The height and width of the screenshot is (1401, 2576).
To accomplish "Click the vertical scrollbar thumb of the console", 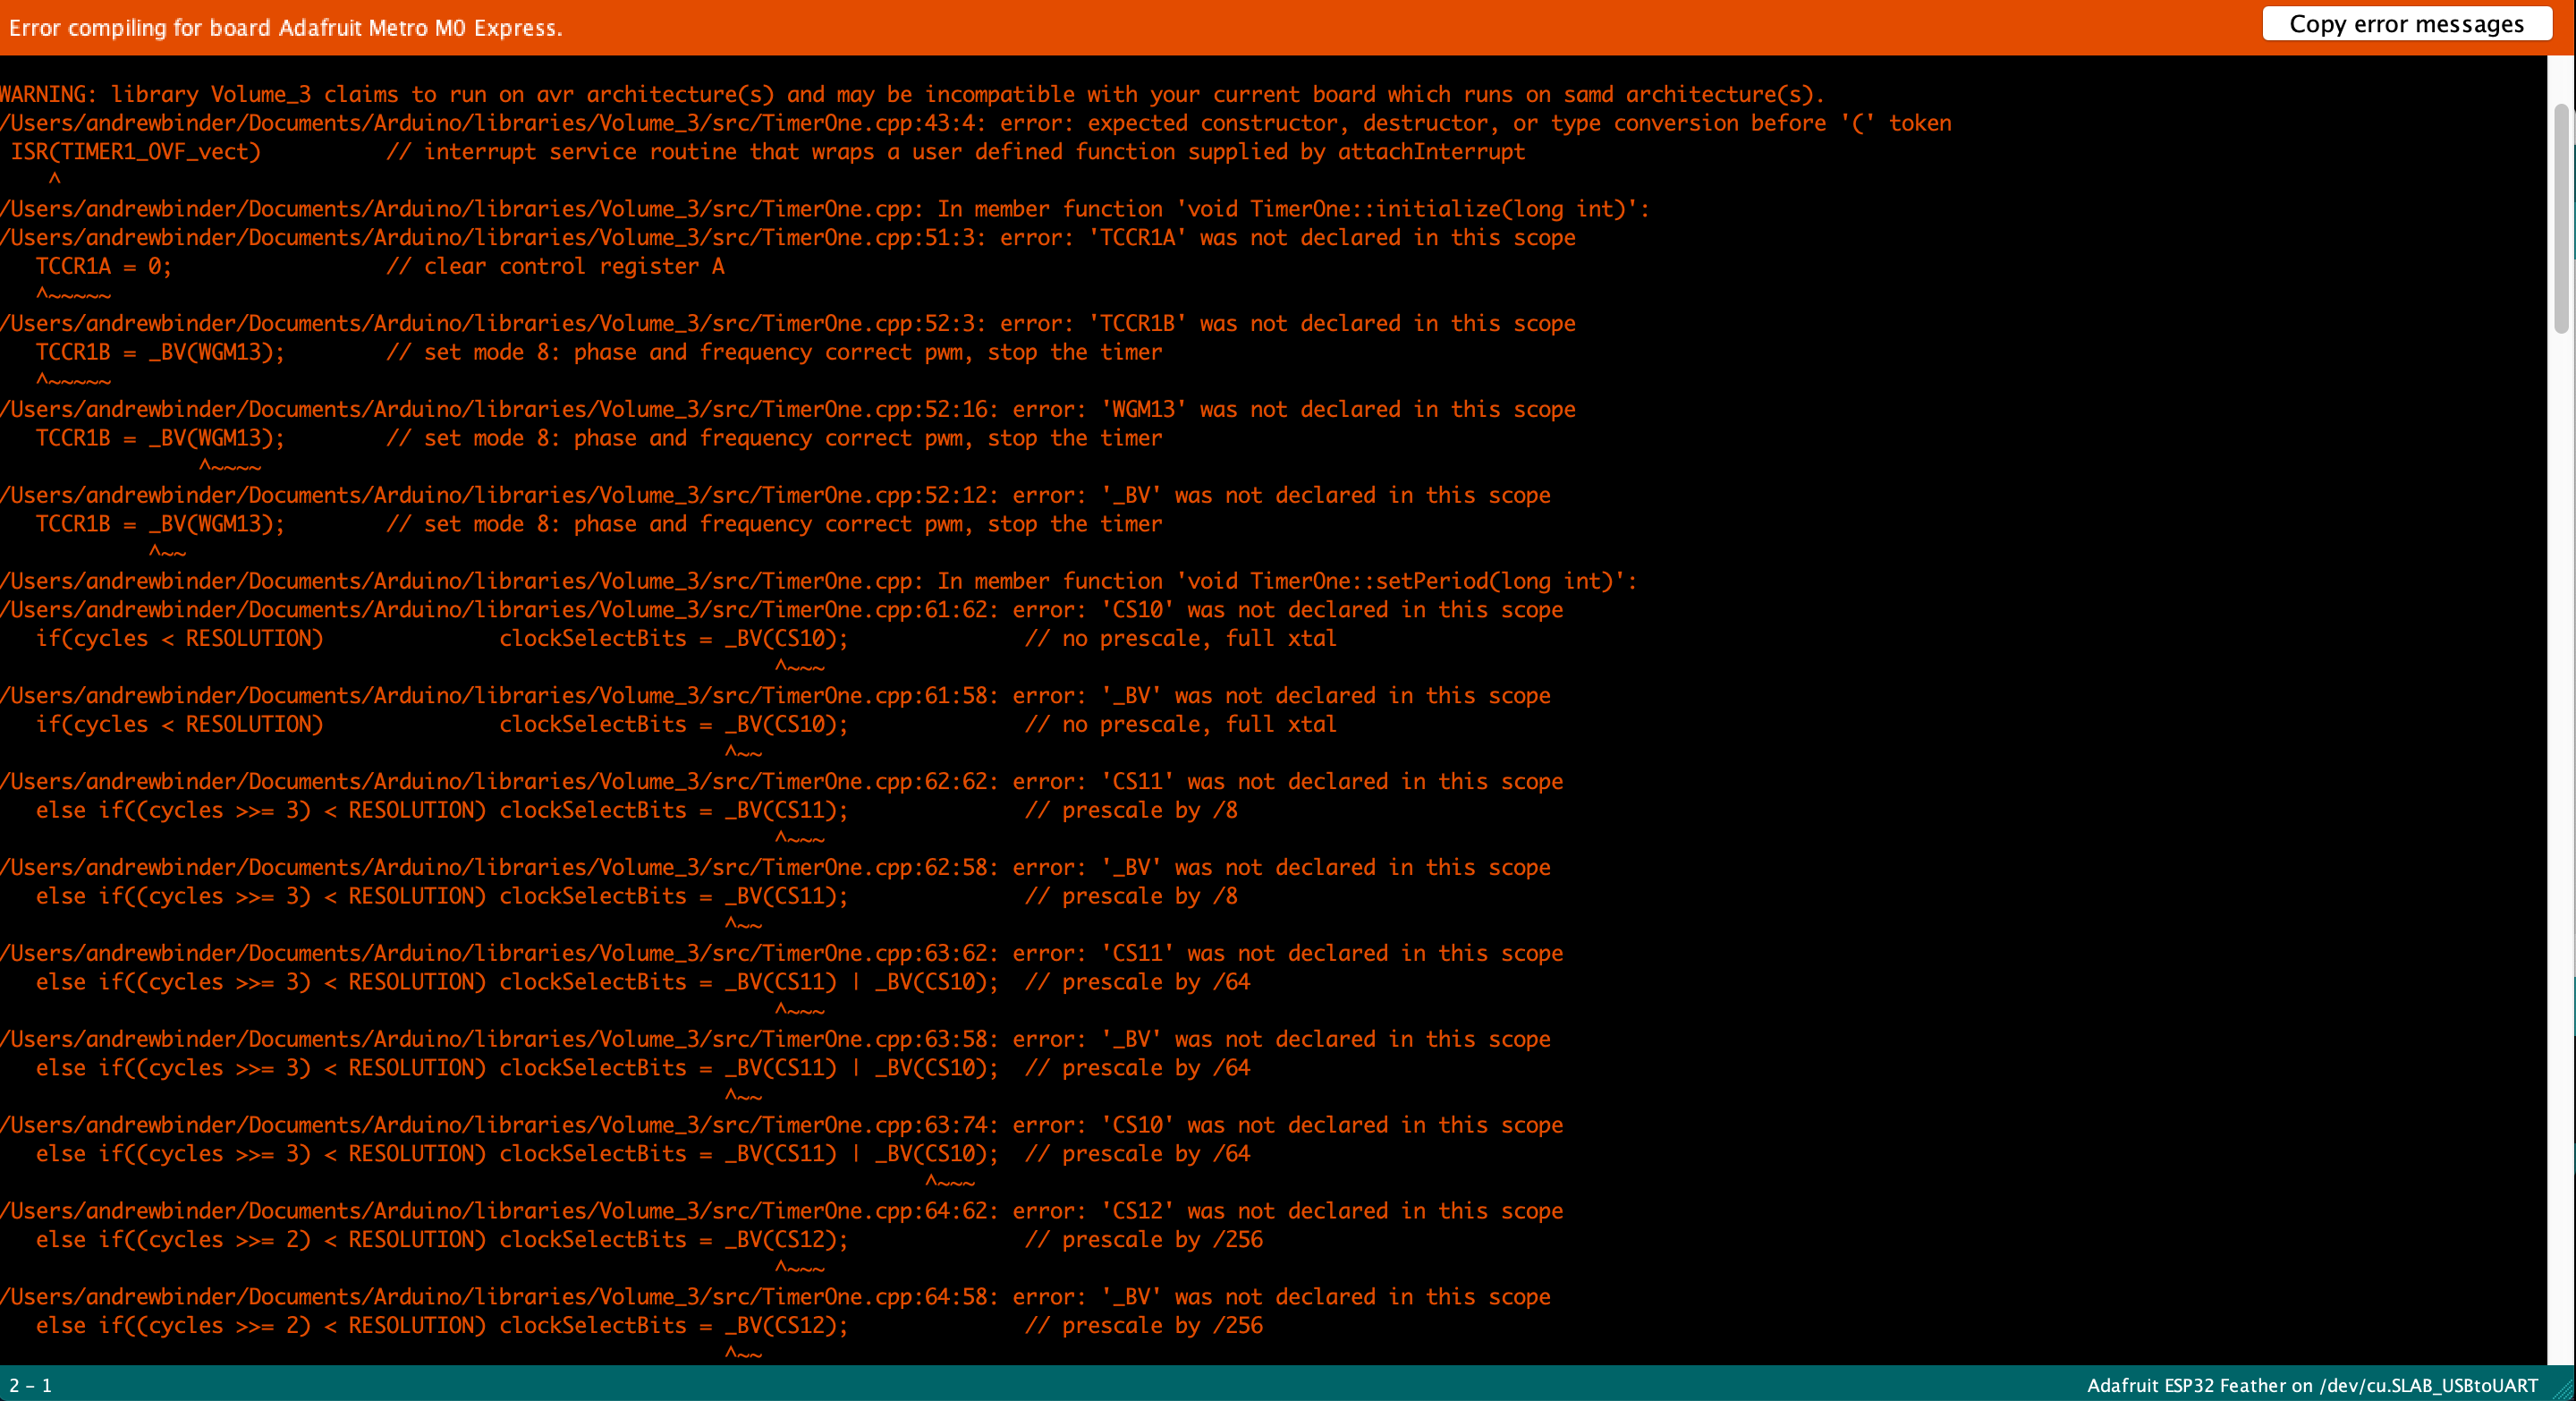I will (2561, 218).
